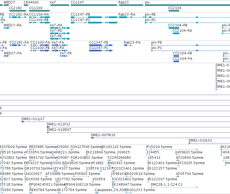Click EST FGH127F06.5prime
The image size is (230, 194).
[72, 150]
